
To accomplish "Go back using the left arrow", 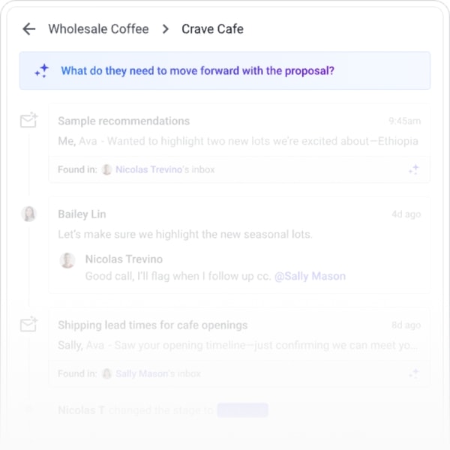I will (x=29, y=29).
